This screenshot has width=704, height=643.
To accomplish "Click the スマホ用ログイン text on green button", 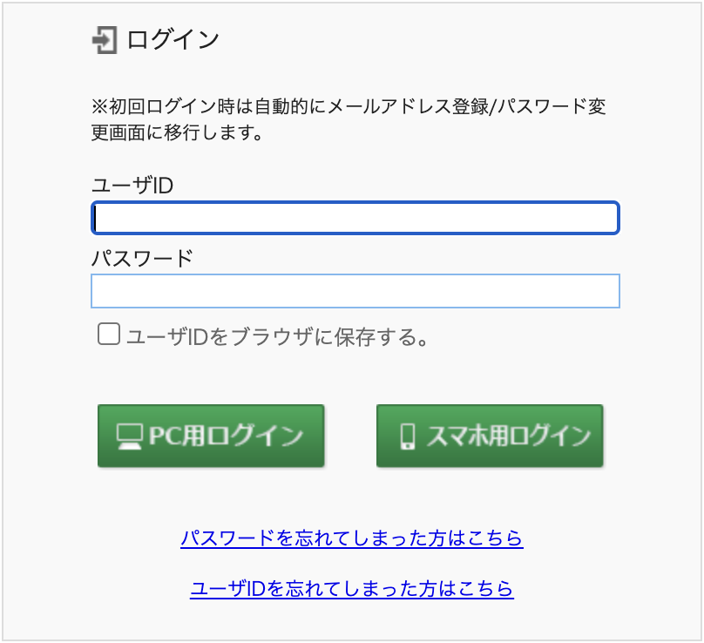I will 508,436.
